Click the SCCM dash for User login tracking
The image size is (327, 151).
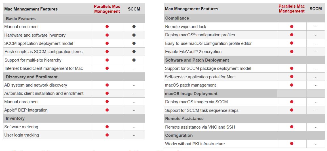134,135
